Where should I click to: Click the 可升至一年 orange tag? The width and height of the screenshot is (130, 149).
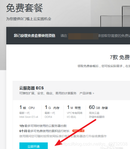click(78, 131)
